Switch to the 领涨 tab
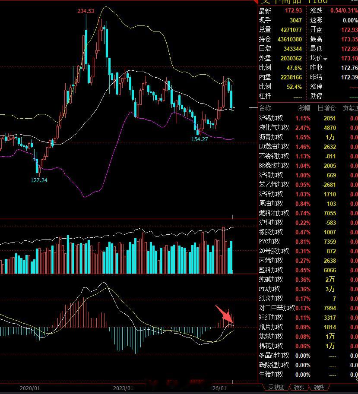358x394 pixels. (299, 387)
